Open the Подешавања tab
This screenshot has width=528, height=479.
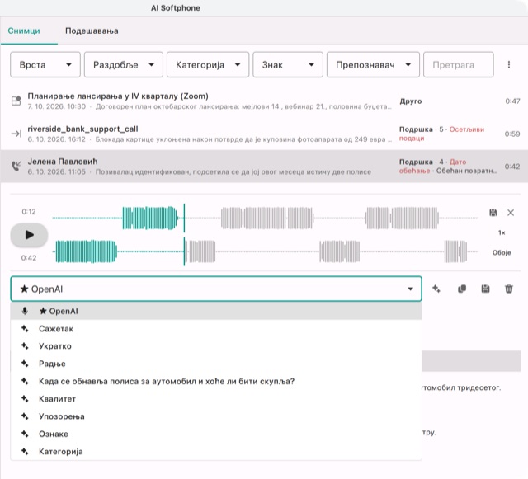pos(92,31)
